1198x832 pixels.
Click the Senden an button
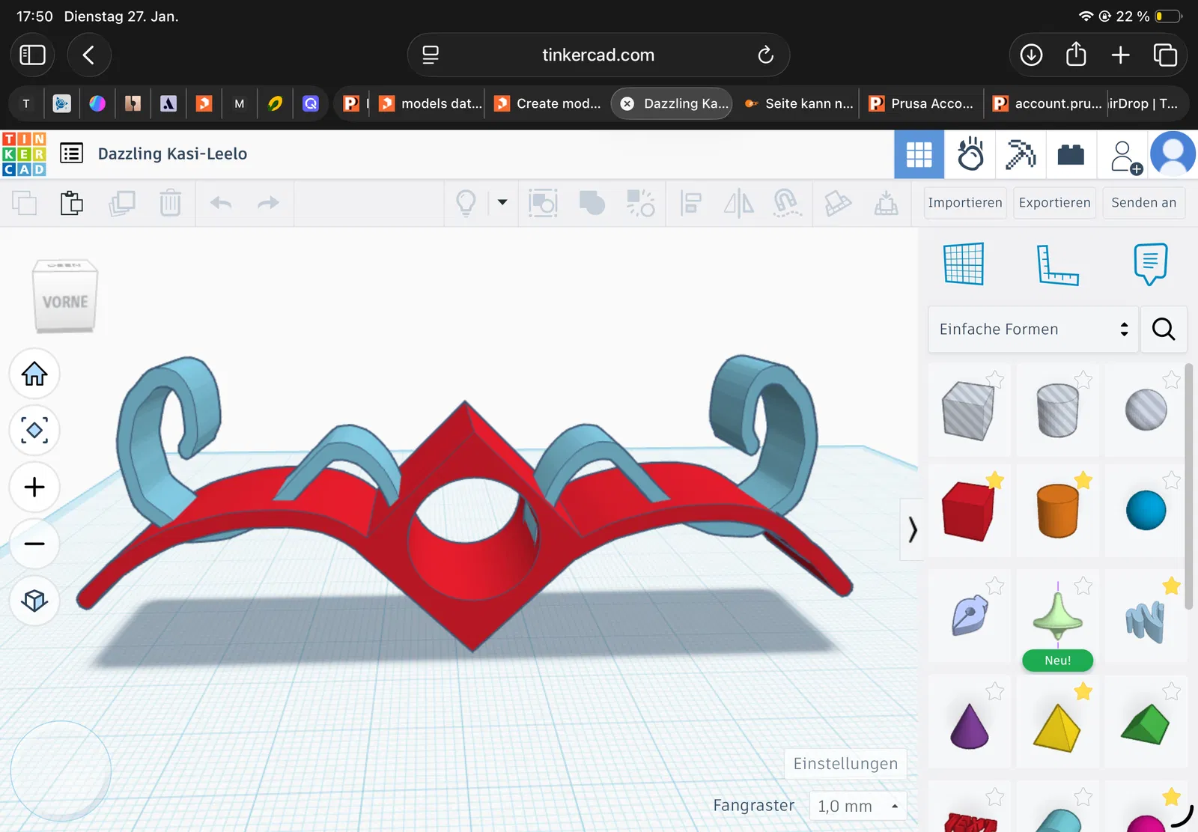click(x=1143, y=203)
